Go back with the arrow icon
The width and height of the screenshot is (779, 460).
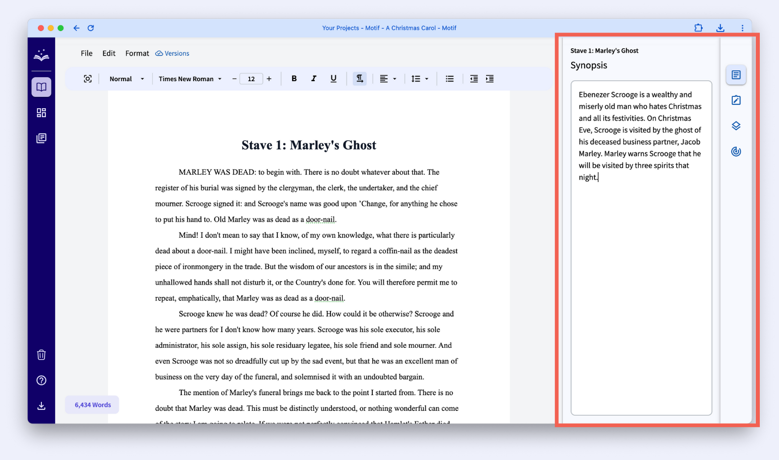click(76, 28)
